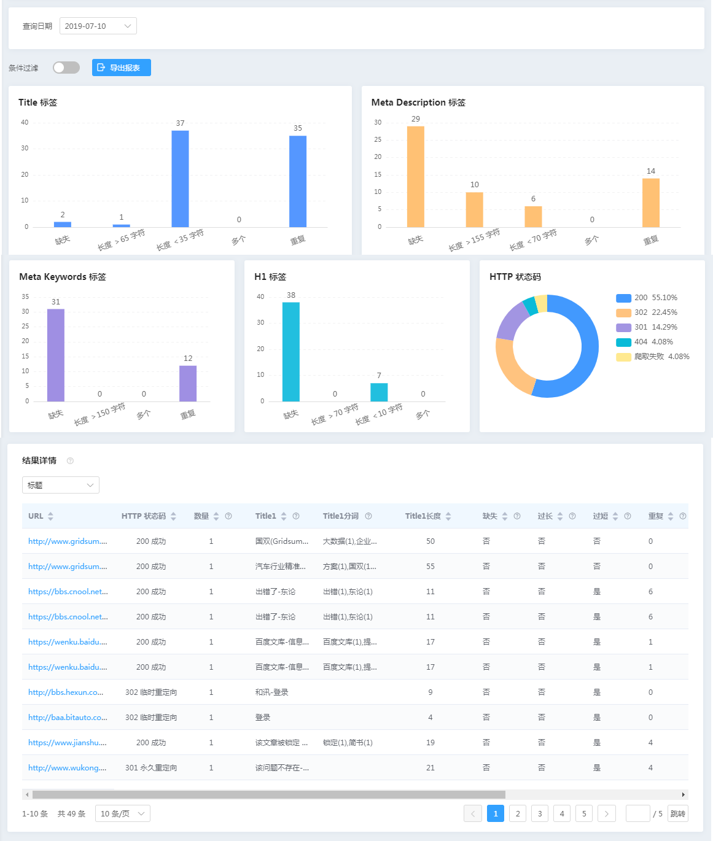Go to previous page arrow
Screen dimensions: 713x841
click(x=473, y=813)
